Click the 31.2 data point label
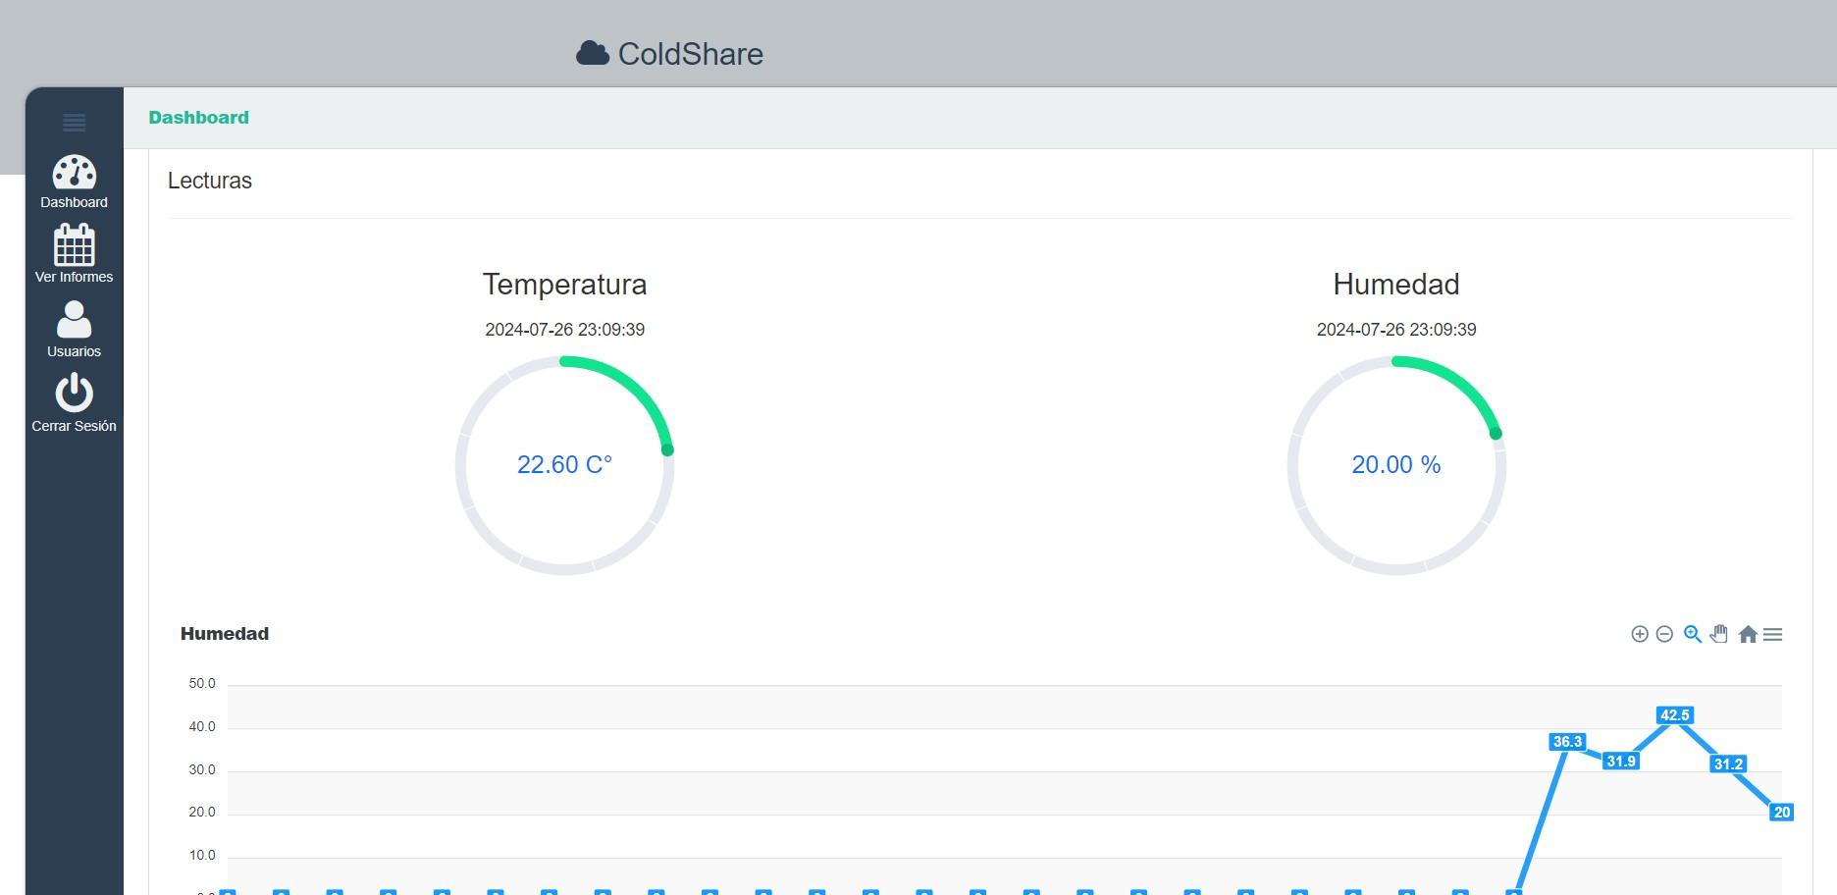Viewport: 1837px width, 895px height. (1728, 763)
